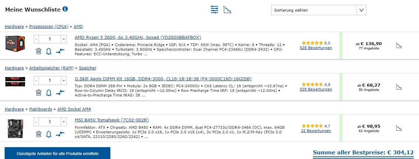Image resolution: width=419 pixels, height=159 pixels.
Task: Click the info icon beside Meine Wunschliste
Action: tap(65, 9)
